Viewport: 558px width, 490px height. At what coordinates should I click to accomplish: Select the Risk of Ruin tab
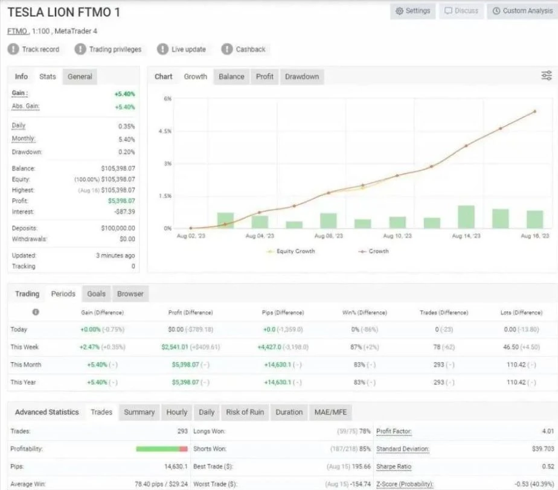click(x=245, y=412)
